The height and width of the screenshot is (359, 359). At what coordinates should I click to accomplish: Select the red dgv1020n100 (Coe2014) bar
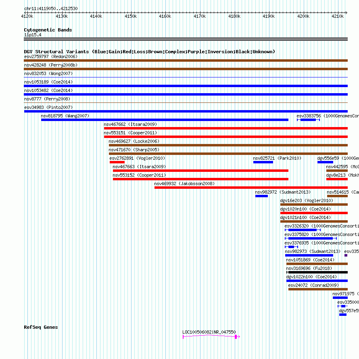click(314, 213)
